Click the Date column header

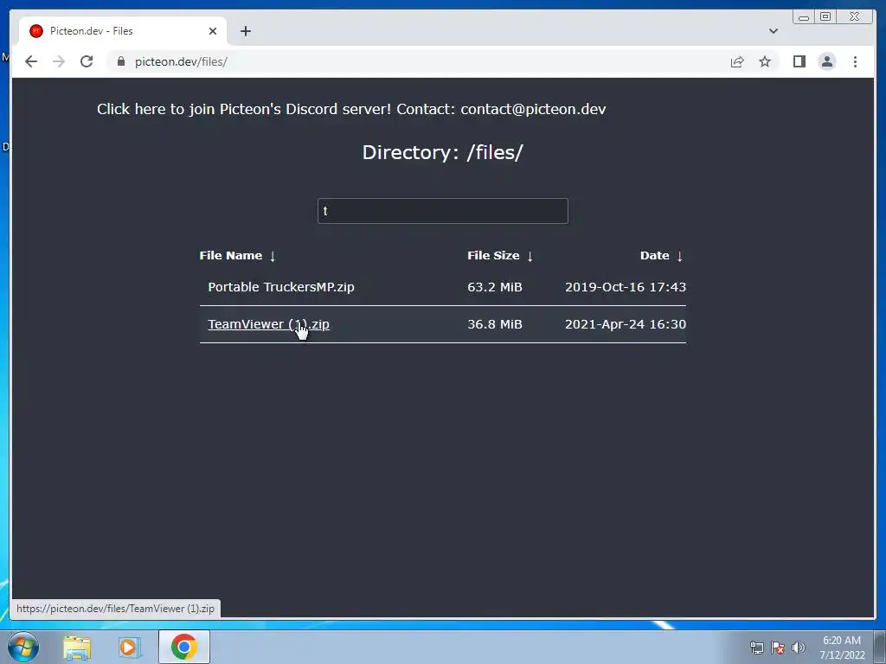click(654, 255)
